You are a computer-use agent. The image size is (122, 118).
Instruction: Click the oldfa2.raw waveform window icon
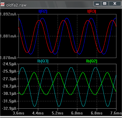click(2, 5)
